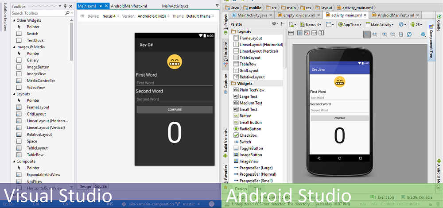
Task: Switch to Design tab in Visual Studio
Action: pyautogui.click(x=85, y=186)
